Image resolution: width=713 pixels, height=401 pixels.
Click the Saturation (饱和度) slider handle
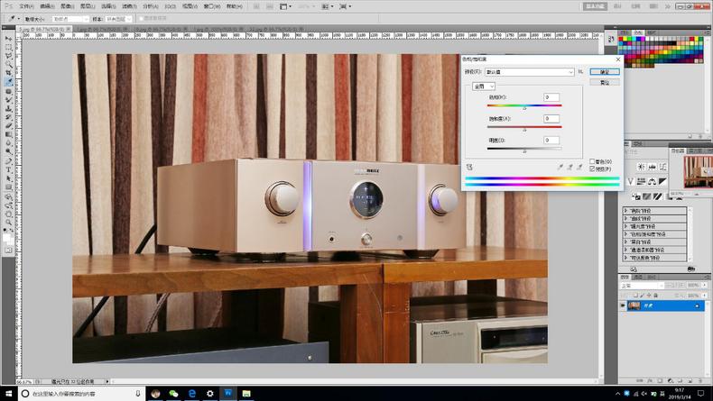pos(524,130)
